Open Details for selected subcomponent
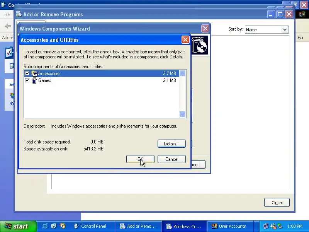Screen dimensions: 309x232 click(171, 143)
